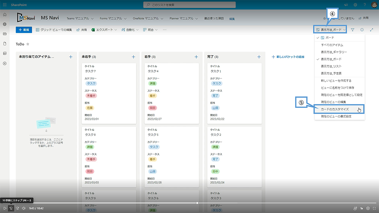Open the megaphone feedback icon in header
379x213 pixels.
coord(346,5)
